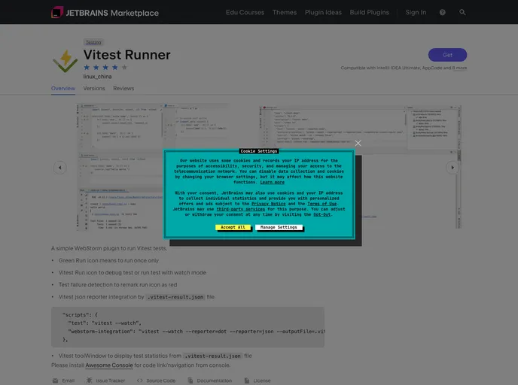Open the help question mark icon
This screenshot has width=518, height=385.
point(443,12)
